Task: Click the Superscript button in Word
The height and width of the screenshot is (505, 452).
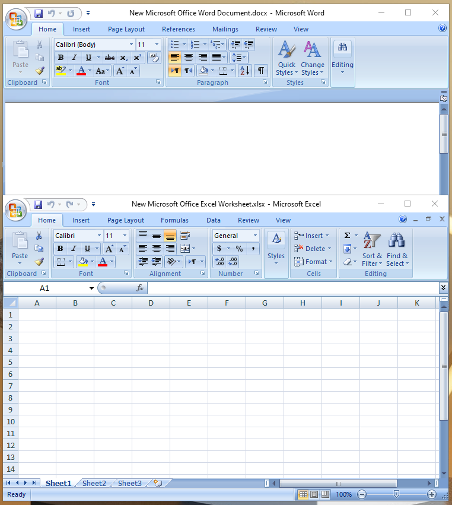Action: pyautogui.click(x=138, y=58)
